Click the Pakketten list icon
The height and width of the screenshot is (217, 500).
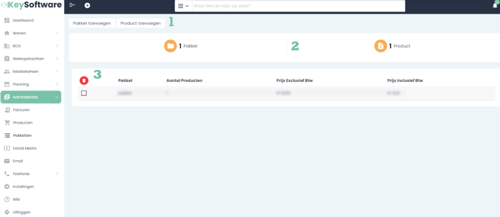click(7, 135)
